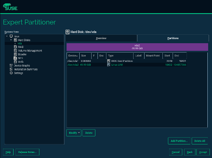Click the Start column header
Image resolution: width=212 pixels, height=158 pixels.
coord(167,55)
